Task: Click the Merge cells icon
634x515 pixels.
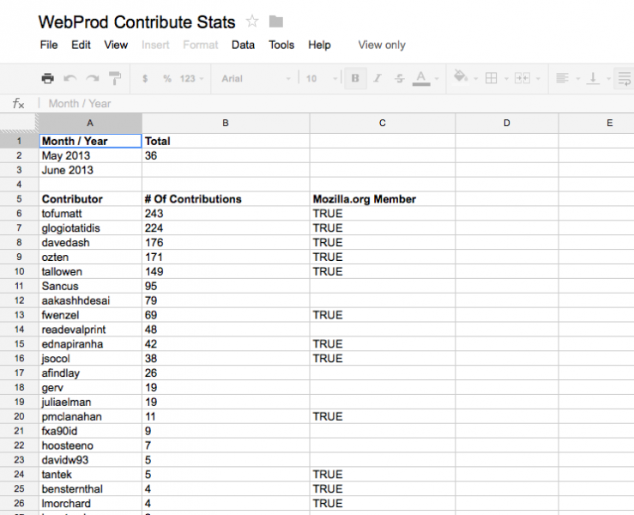Action: [522, 78]
